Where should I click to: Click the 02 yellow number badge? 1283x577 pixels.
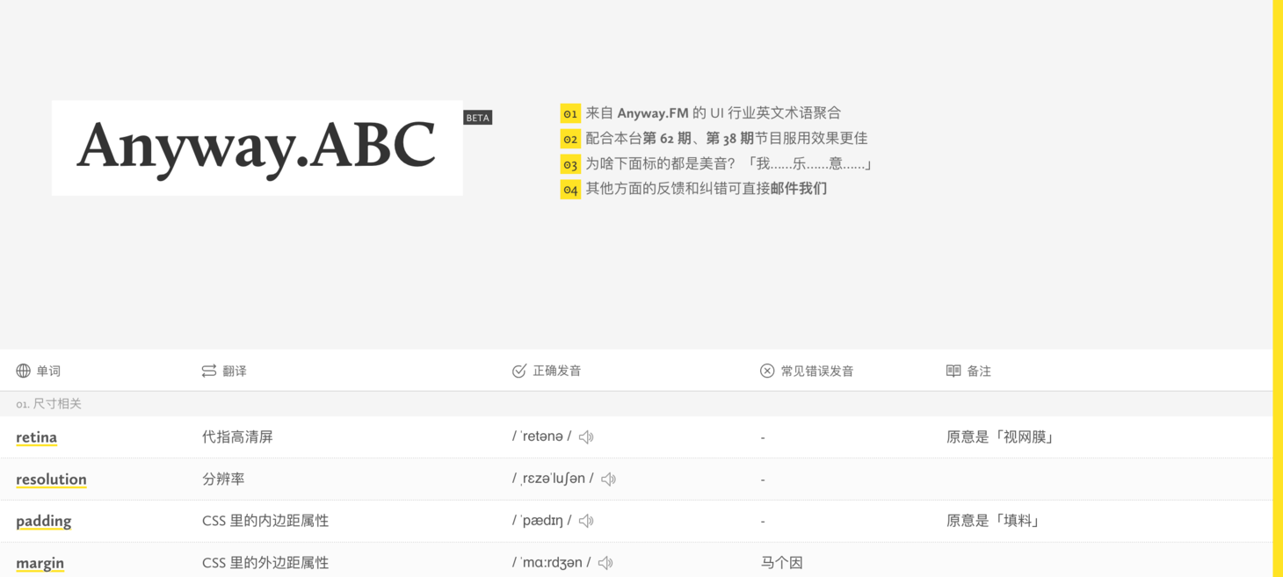pyautogui.click(x=570, y=139)
